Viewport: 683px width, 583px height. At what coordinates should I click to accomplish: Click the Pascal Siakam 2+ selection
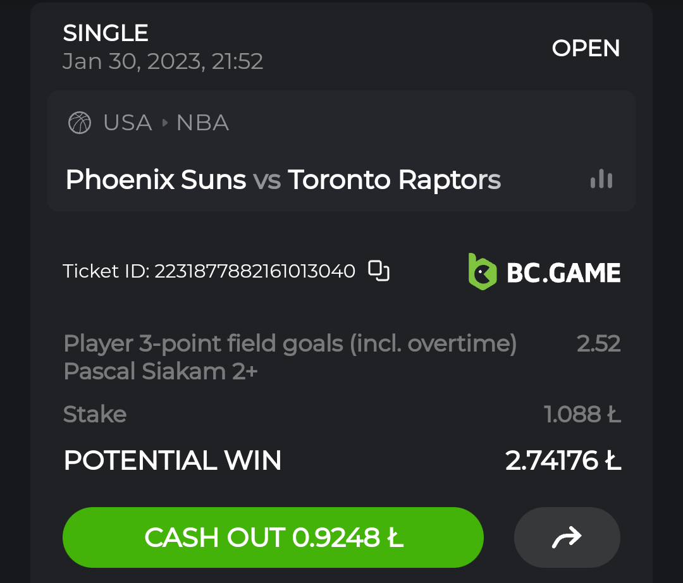tap(161, 371)
